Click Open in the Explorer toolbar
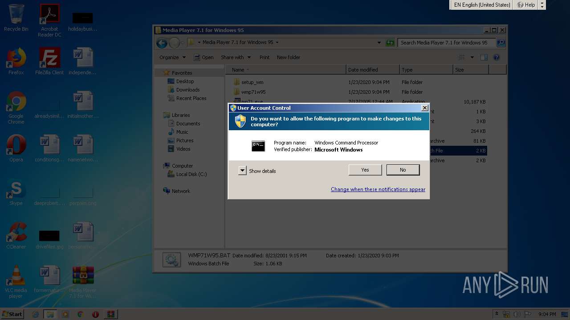 click(204, 57)
